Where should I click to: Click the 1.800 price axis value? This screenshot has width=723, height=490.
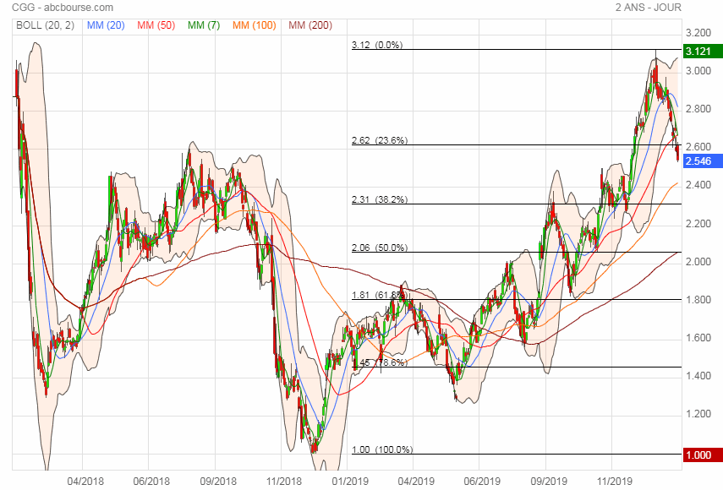[698, 300]
